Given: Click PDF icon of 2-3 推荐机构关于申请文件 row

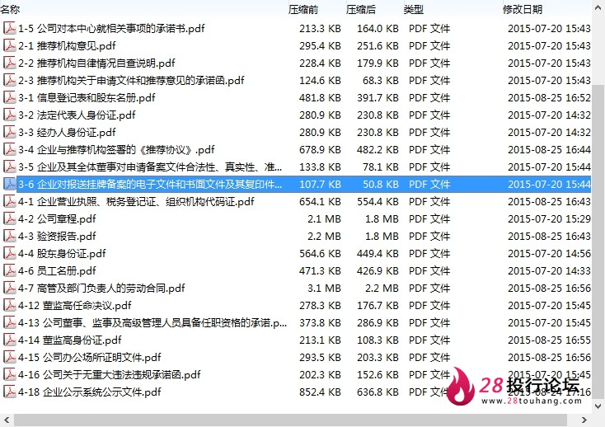Looking at the screenshot, I should point(9,80).
